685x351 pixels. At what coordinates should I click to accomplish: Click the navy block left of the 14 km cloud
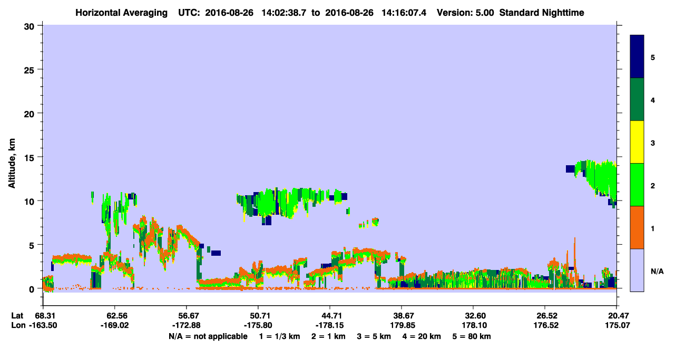click(570, 169)
